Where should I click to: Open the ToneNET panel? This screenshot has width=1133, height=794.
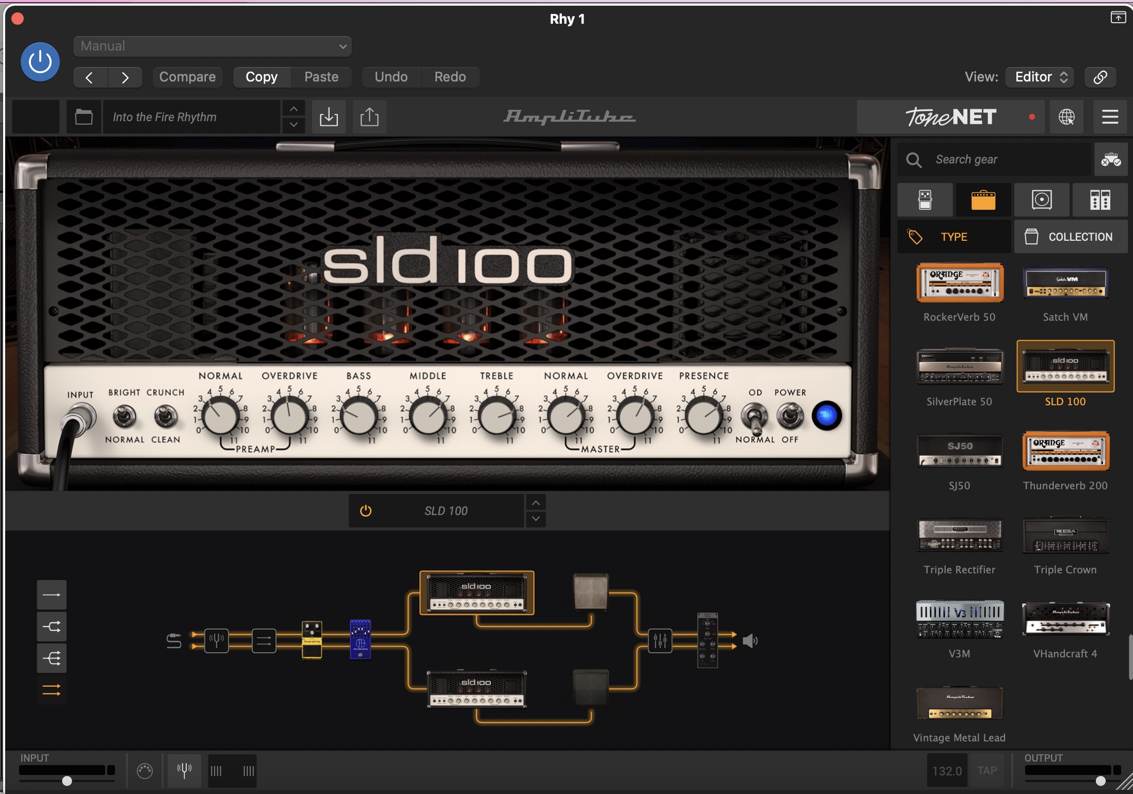click(x=950, y=117)
